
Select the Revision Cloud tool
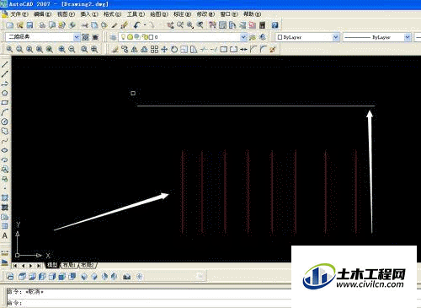5,132
